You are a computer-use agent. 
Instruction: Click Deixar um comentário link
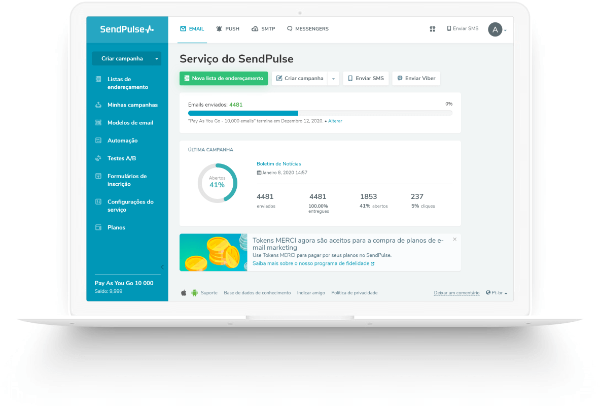click(x=456, y=293)
